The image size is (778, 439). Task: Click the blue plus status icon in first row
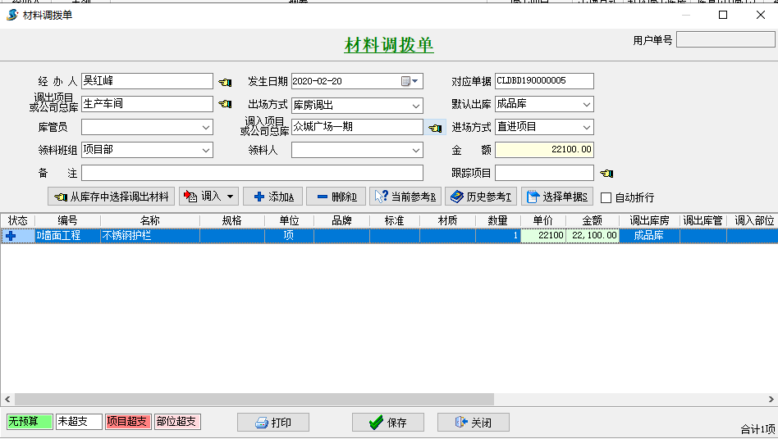11,236
